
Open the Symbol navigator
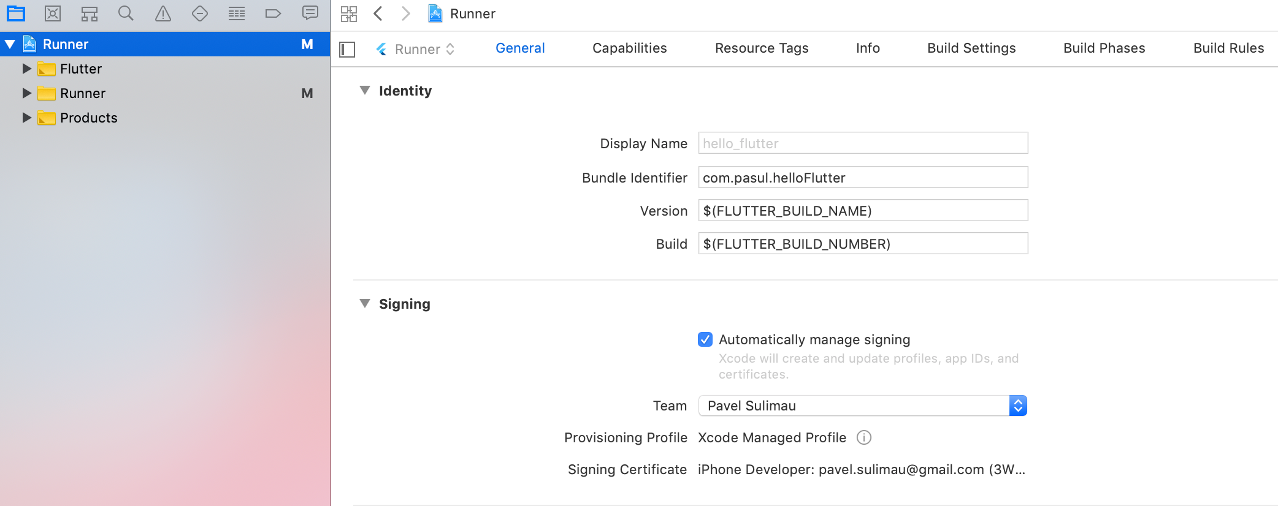90,13
